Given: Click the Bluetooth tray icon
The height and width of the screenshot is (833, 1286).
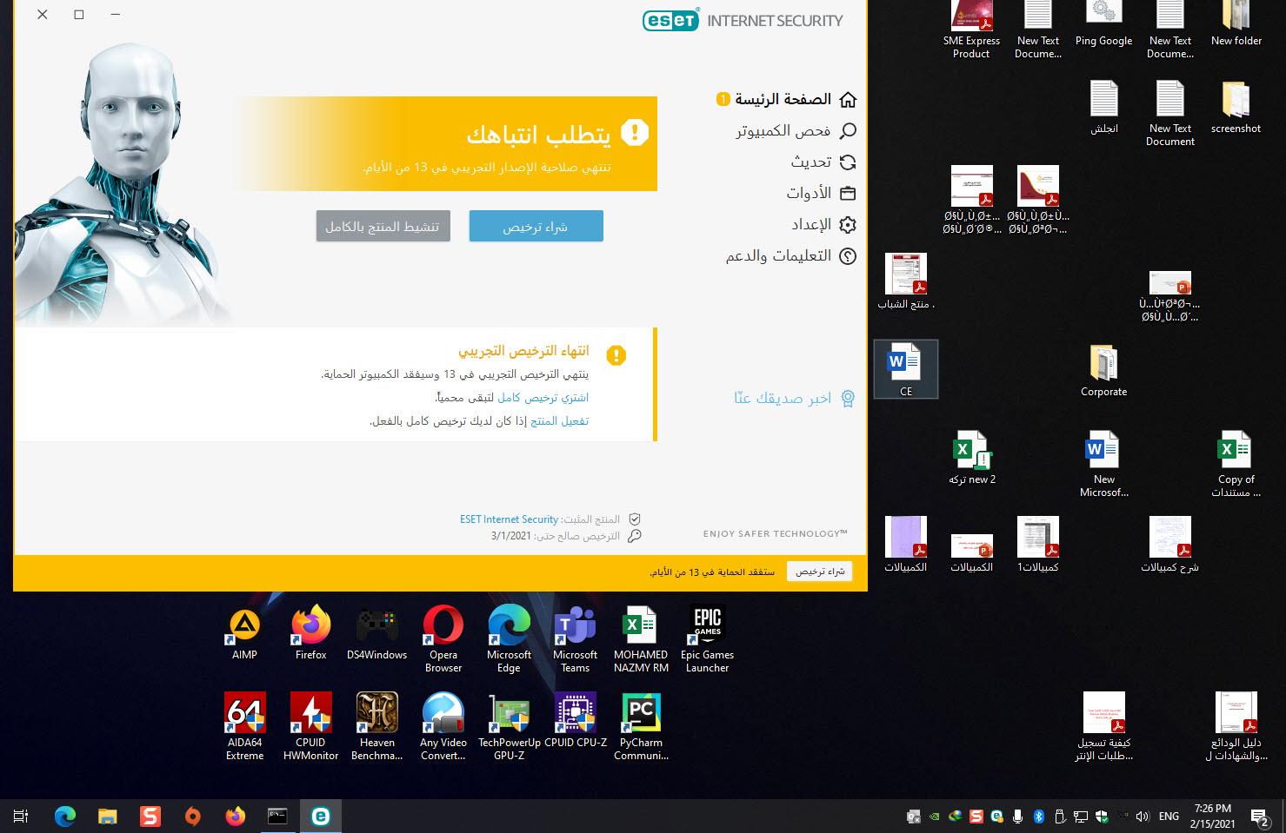Looking at the screenshot, I should tap(1038, 816).
